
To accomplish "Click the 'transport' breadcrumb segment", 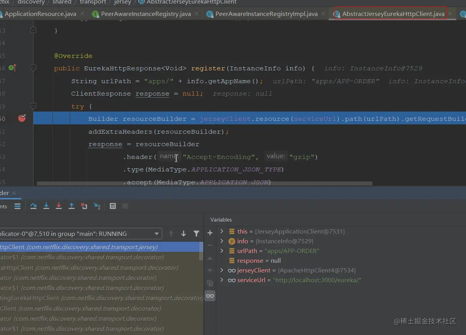I will pos(93,2).
